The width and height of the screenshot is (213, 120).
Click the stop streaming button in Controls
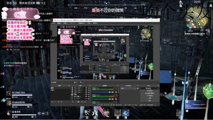[149, 88]
